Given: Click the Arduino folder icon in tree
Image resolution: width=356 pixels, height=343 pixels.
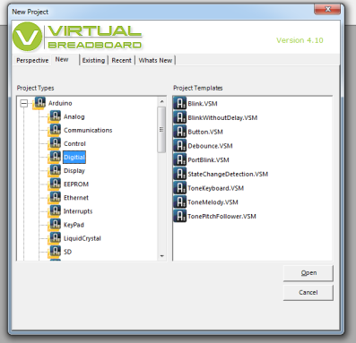Looking at the screenshot, I should pos(39,103).
